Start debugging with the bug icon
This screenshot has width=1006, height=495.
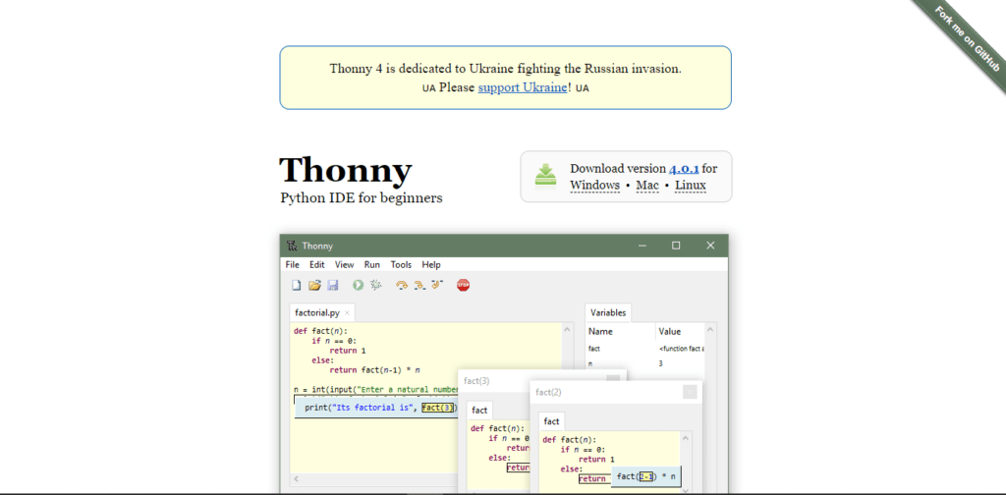click(x=376, y=286)
